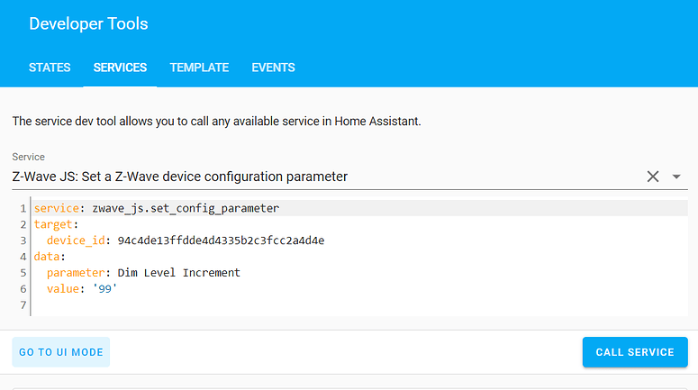Viewport: 698px width, 390px height.
Task: Click the service dev tool description text
Action: point(216,121)
